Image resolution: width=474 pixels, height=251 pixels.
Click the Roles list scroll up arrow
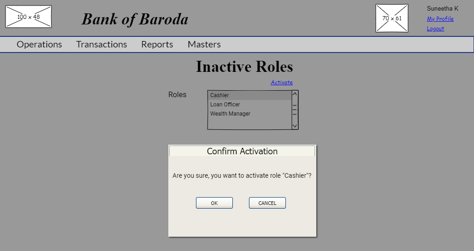click(295, 94)
